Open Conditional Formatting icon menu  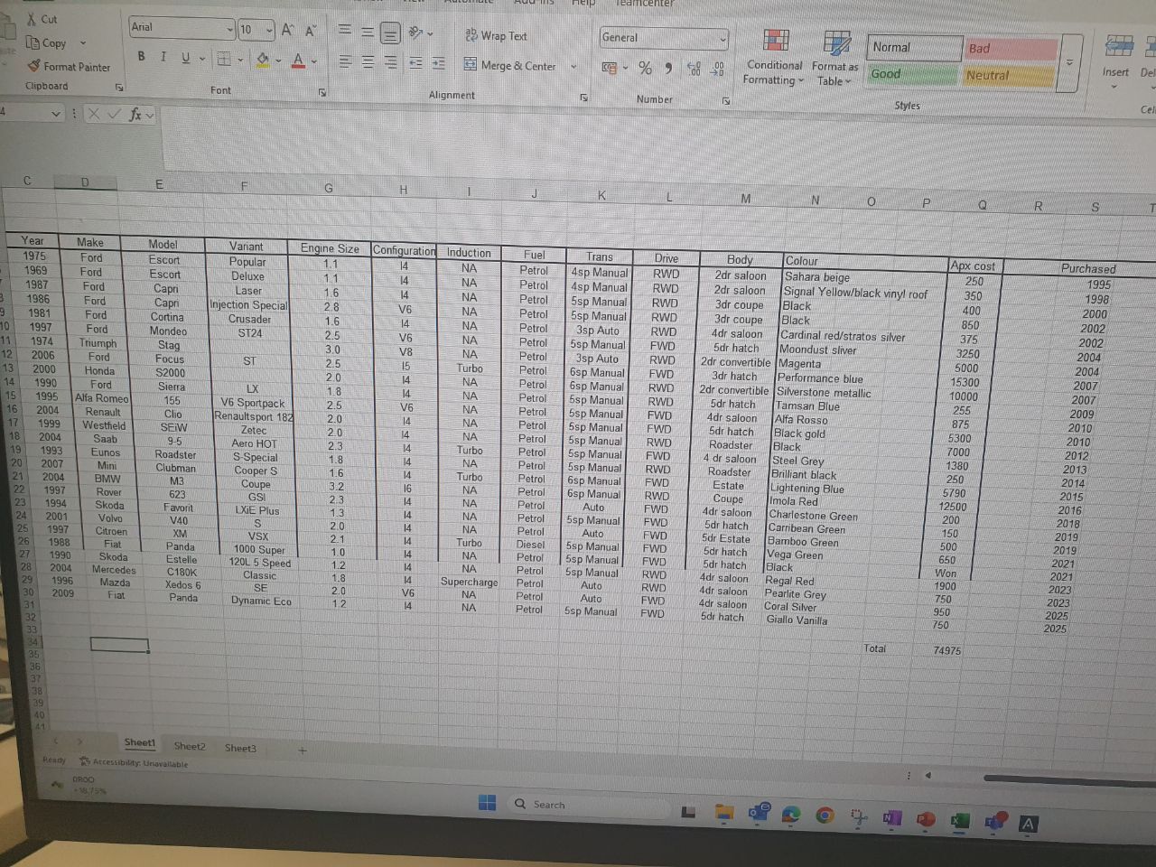click(775, 41)
